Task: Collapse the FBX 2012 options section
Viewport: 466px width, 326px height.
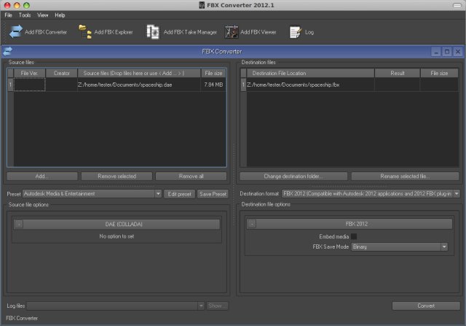Action: coord(252,224)
